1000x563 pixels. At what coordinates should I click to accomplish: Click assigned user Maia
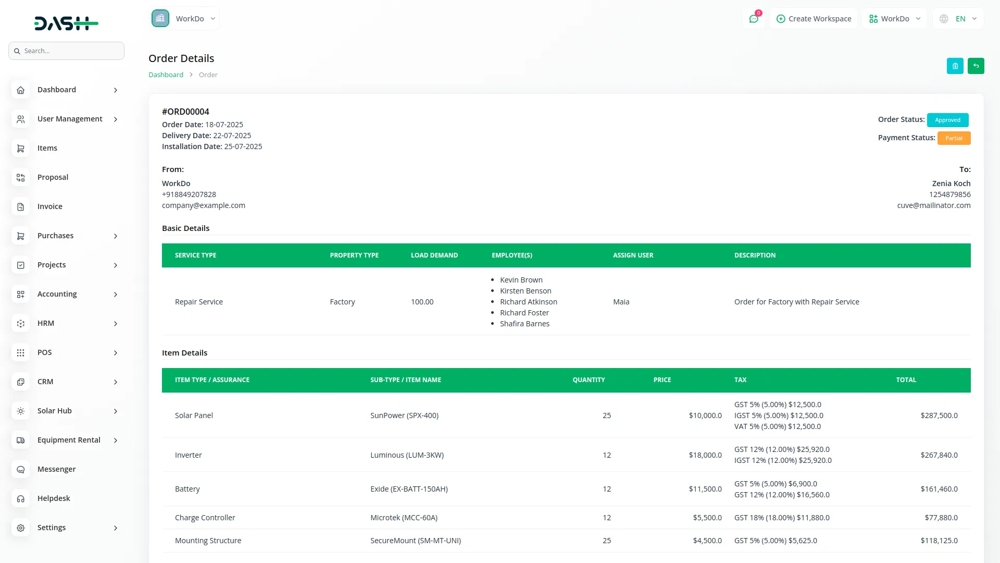pyautogui.click(x=621, y=302)
